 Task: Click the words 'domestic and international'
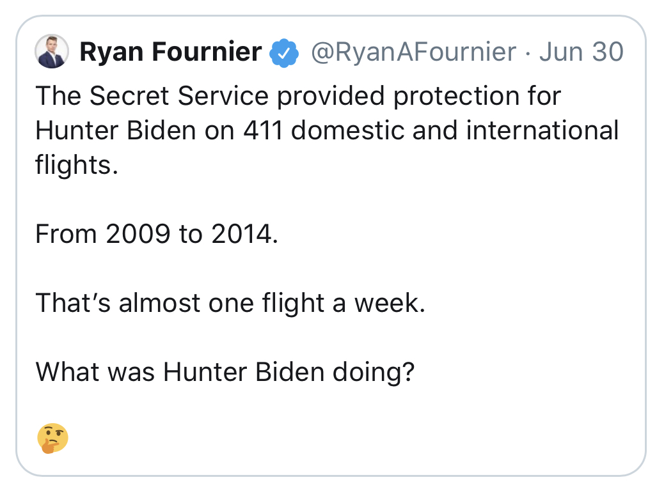[455, 130]
